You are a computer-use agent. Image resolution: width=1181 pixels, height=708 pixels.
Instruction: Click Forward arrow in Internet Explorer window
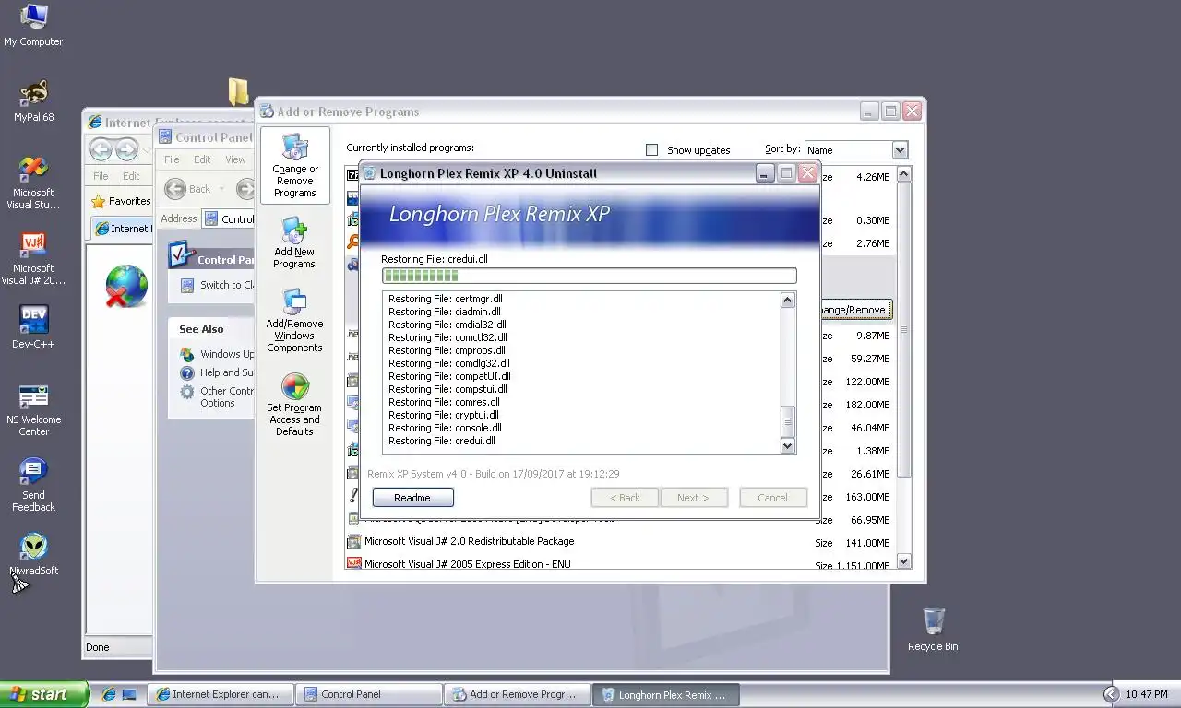tap(126, 149)
